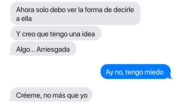The image size is (181, 104).
Task: Click the word "creo" in the gray bubble
Action: click(29, 34)
